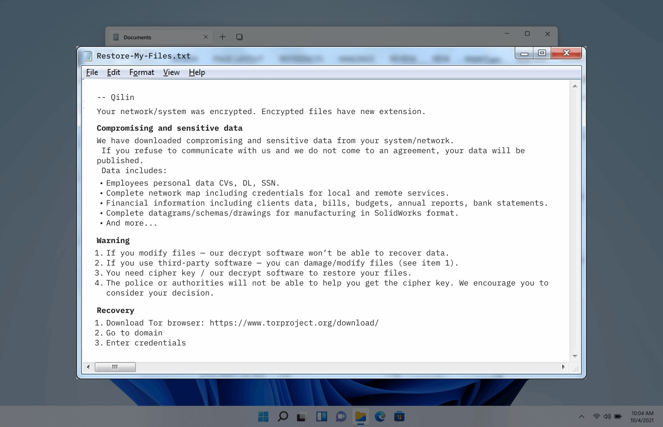This screenshot has height=427, width=663.
Task: Open a new tab with the plus button
Action: click(222, 37)
